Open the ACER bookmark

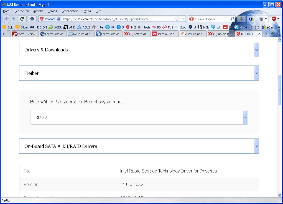(x=55, y=27)
